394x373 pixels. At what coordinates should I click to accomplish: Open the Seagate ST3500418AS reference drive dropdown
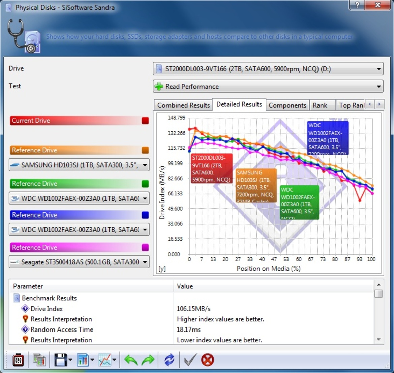[79, 262]
